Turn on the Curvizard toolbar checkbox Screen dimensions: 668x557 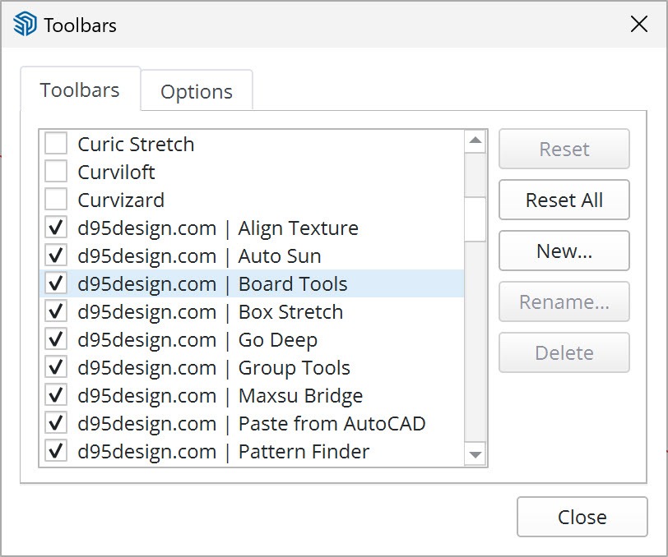56,200
